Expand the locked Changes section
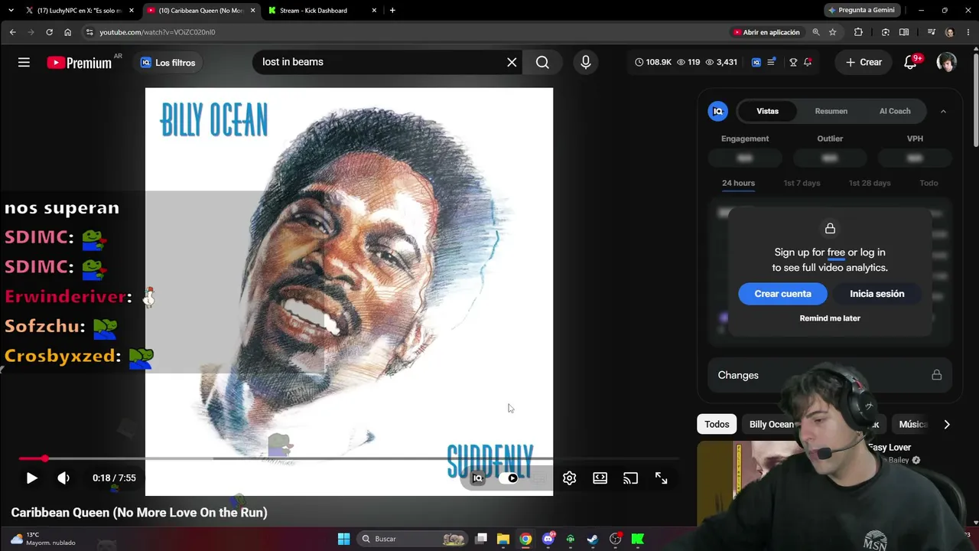Viewport: 979px width, 551px height. [829, 375]
